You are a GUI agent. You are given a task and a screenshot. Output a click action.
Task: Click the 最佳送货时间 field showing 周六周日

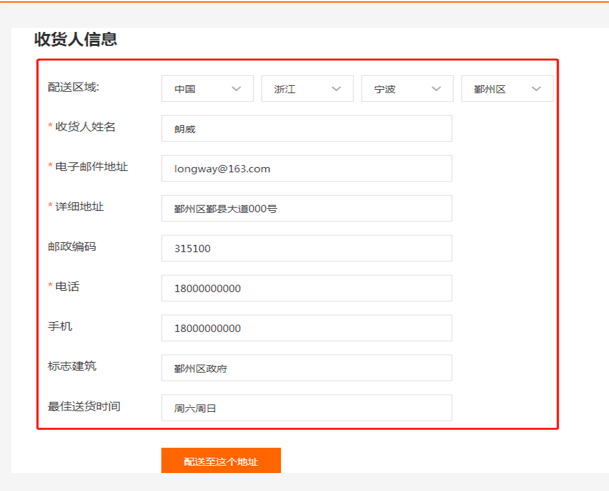[306, 408]
